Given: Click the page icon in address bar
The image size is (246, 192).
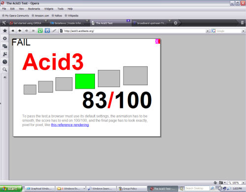Looking at the screenshot, I should (61, 31).
